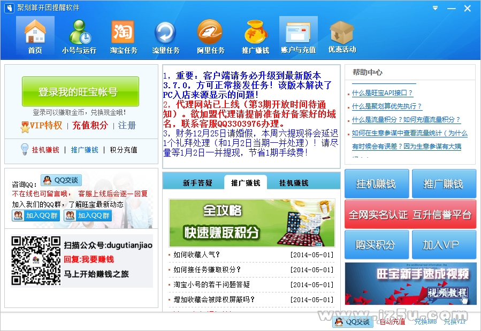Click the red 全网实名认证 互升信誉平台 button
481x331 pixels.
[x=410, y=214]
